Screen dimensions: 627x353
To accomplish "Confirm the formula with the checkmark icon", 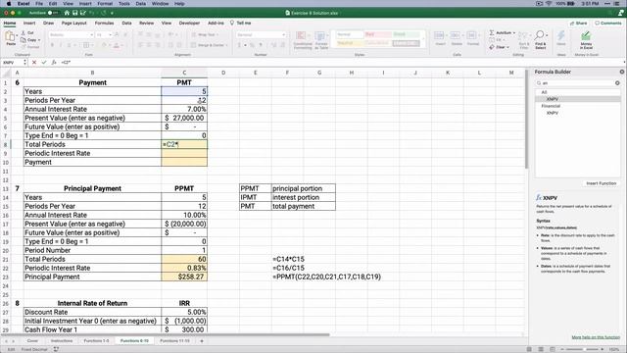I will click(x=43, y=63).
